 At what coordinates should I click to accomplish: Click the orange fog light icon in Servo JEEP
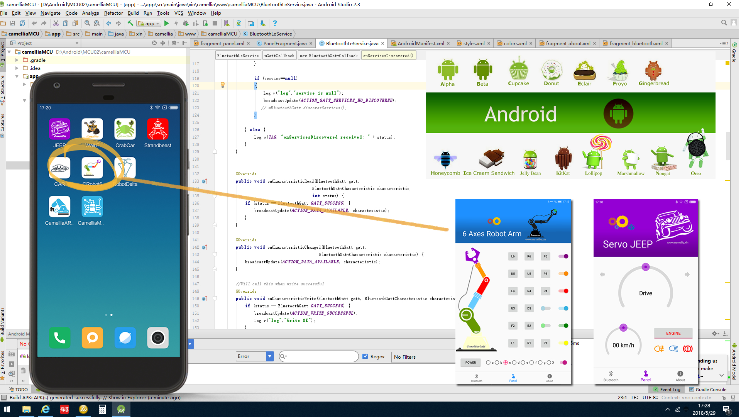coord(659,349)
